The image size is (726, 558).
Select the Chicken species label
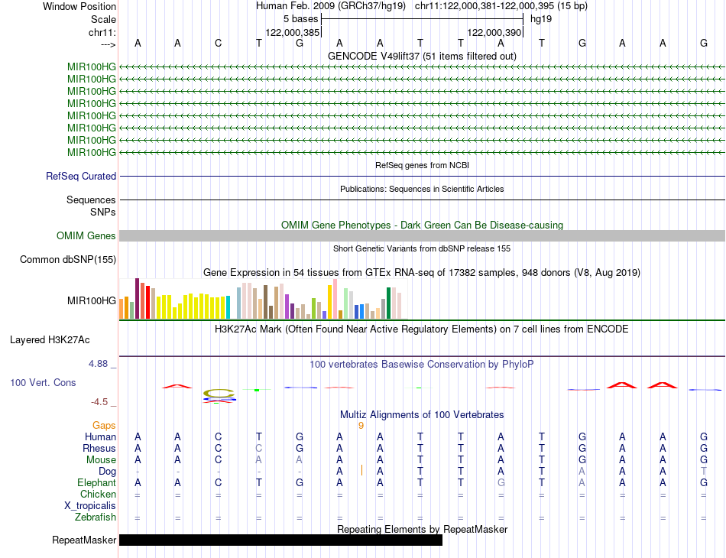(x=98, y=494)
